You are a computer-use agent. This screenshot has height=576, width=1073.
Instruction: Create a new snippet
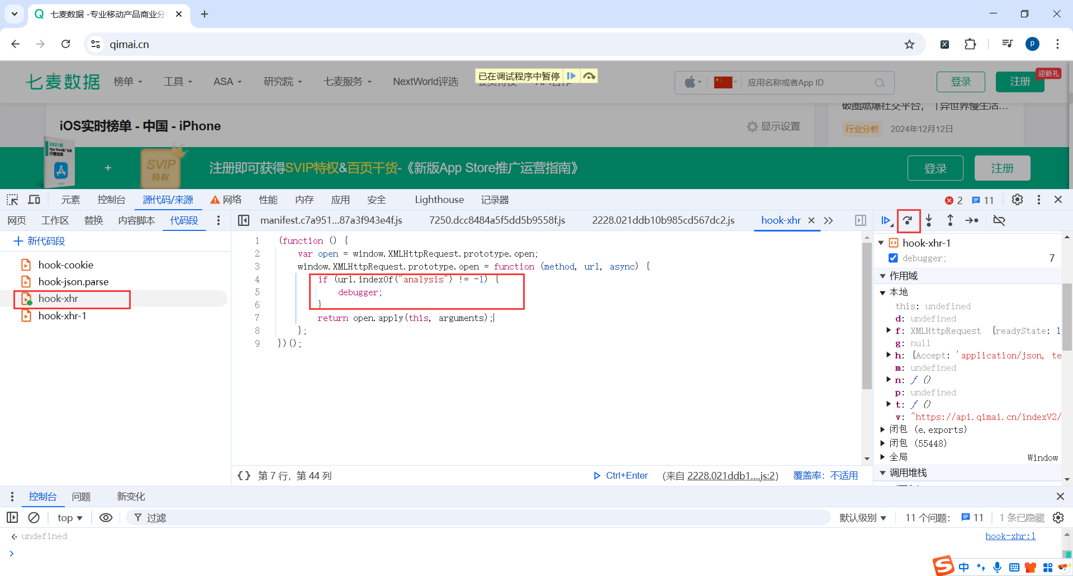click(x=39, y=241)
